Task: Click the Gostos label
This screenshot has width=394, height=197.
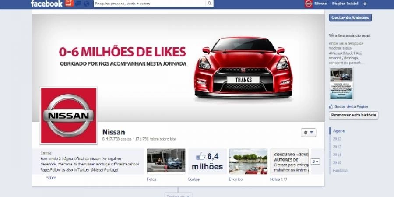Action: pos(194,179)
